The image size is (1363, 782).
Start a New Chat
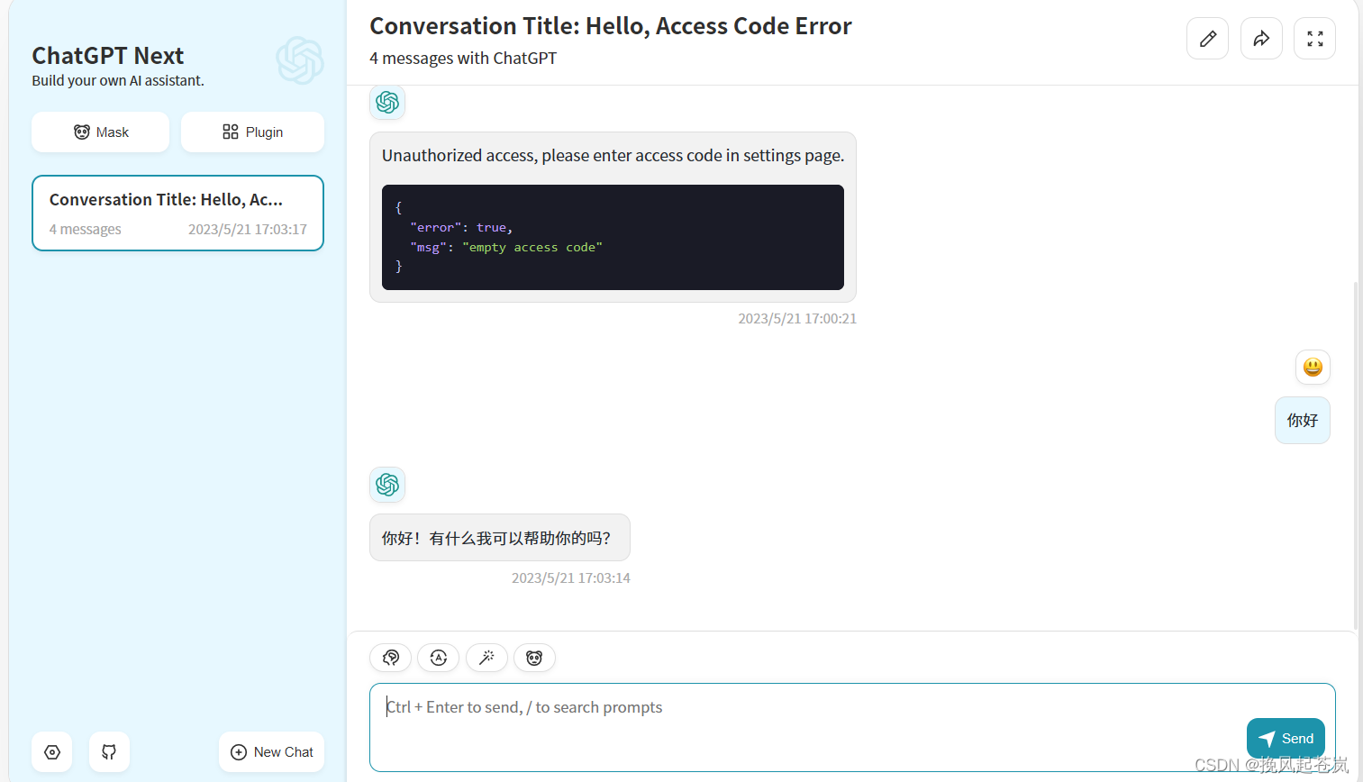[271, 752]
